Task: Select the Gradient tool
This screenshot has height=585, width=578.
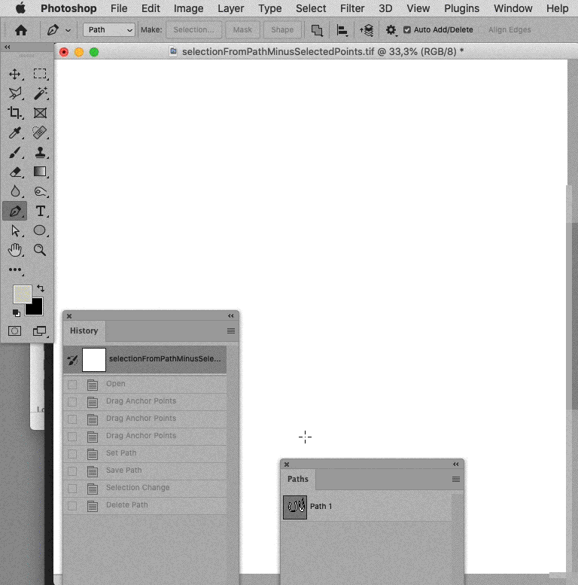Action: click(40, 172)
